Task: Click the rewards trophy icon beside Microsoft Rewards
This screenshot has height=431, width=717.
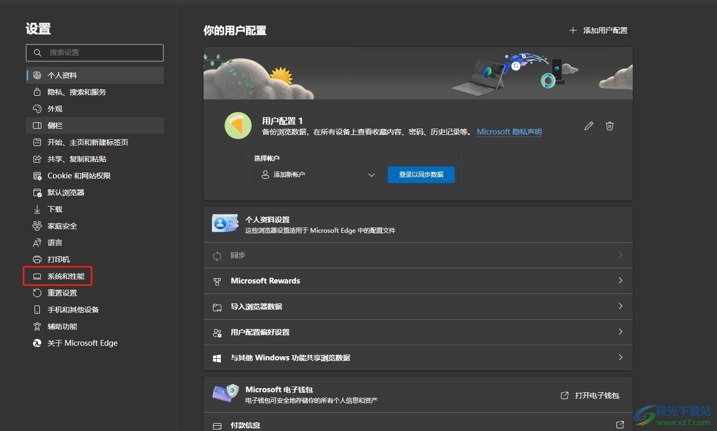Action: pyautogui.click(x=217, y=281)
